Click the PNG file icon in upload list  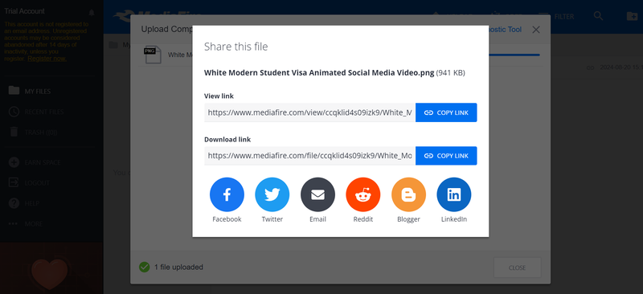tap(153, 55)
